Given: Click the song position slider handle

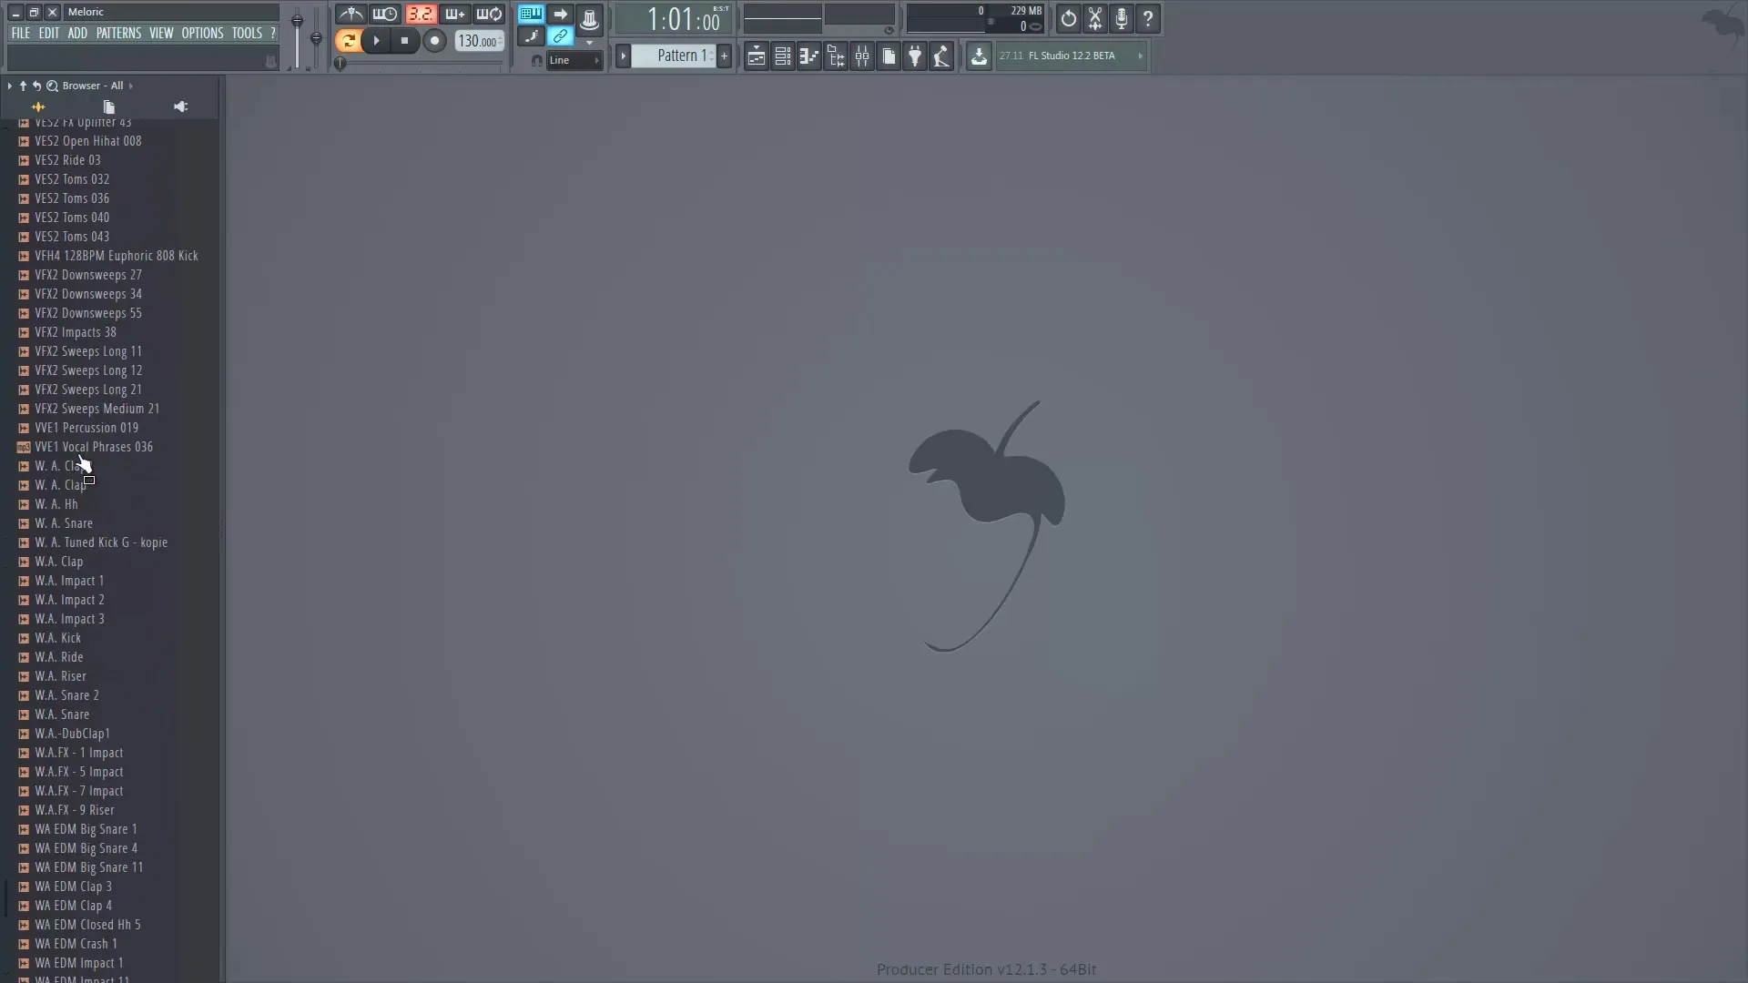Looking at the screenshot, I should (x=340, y=63).
